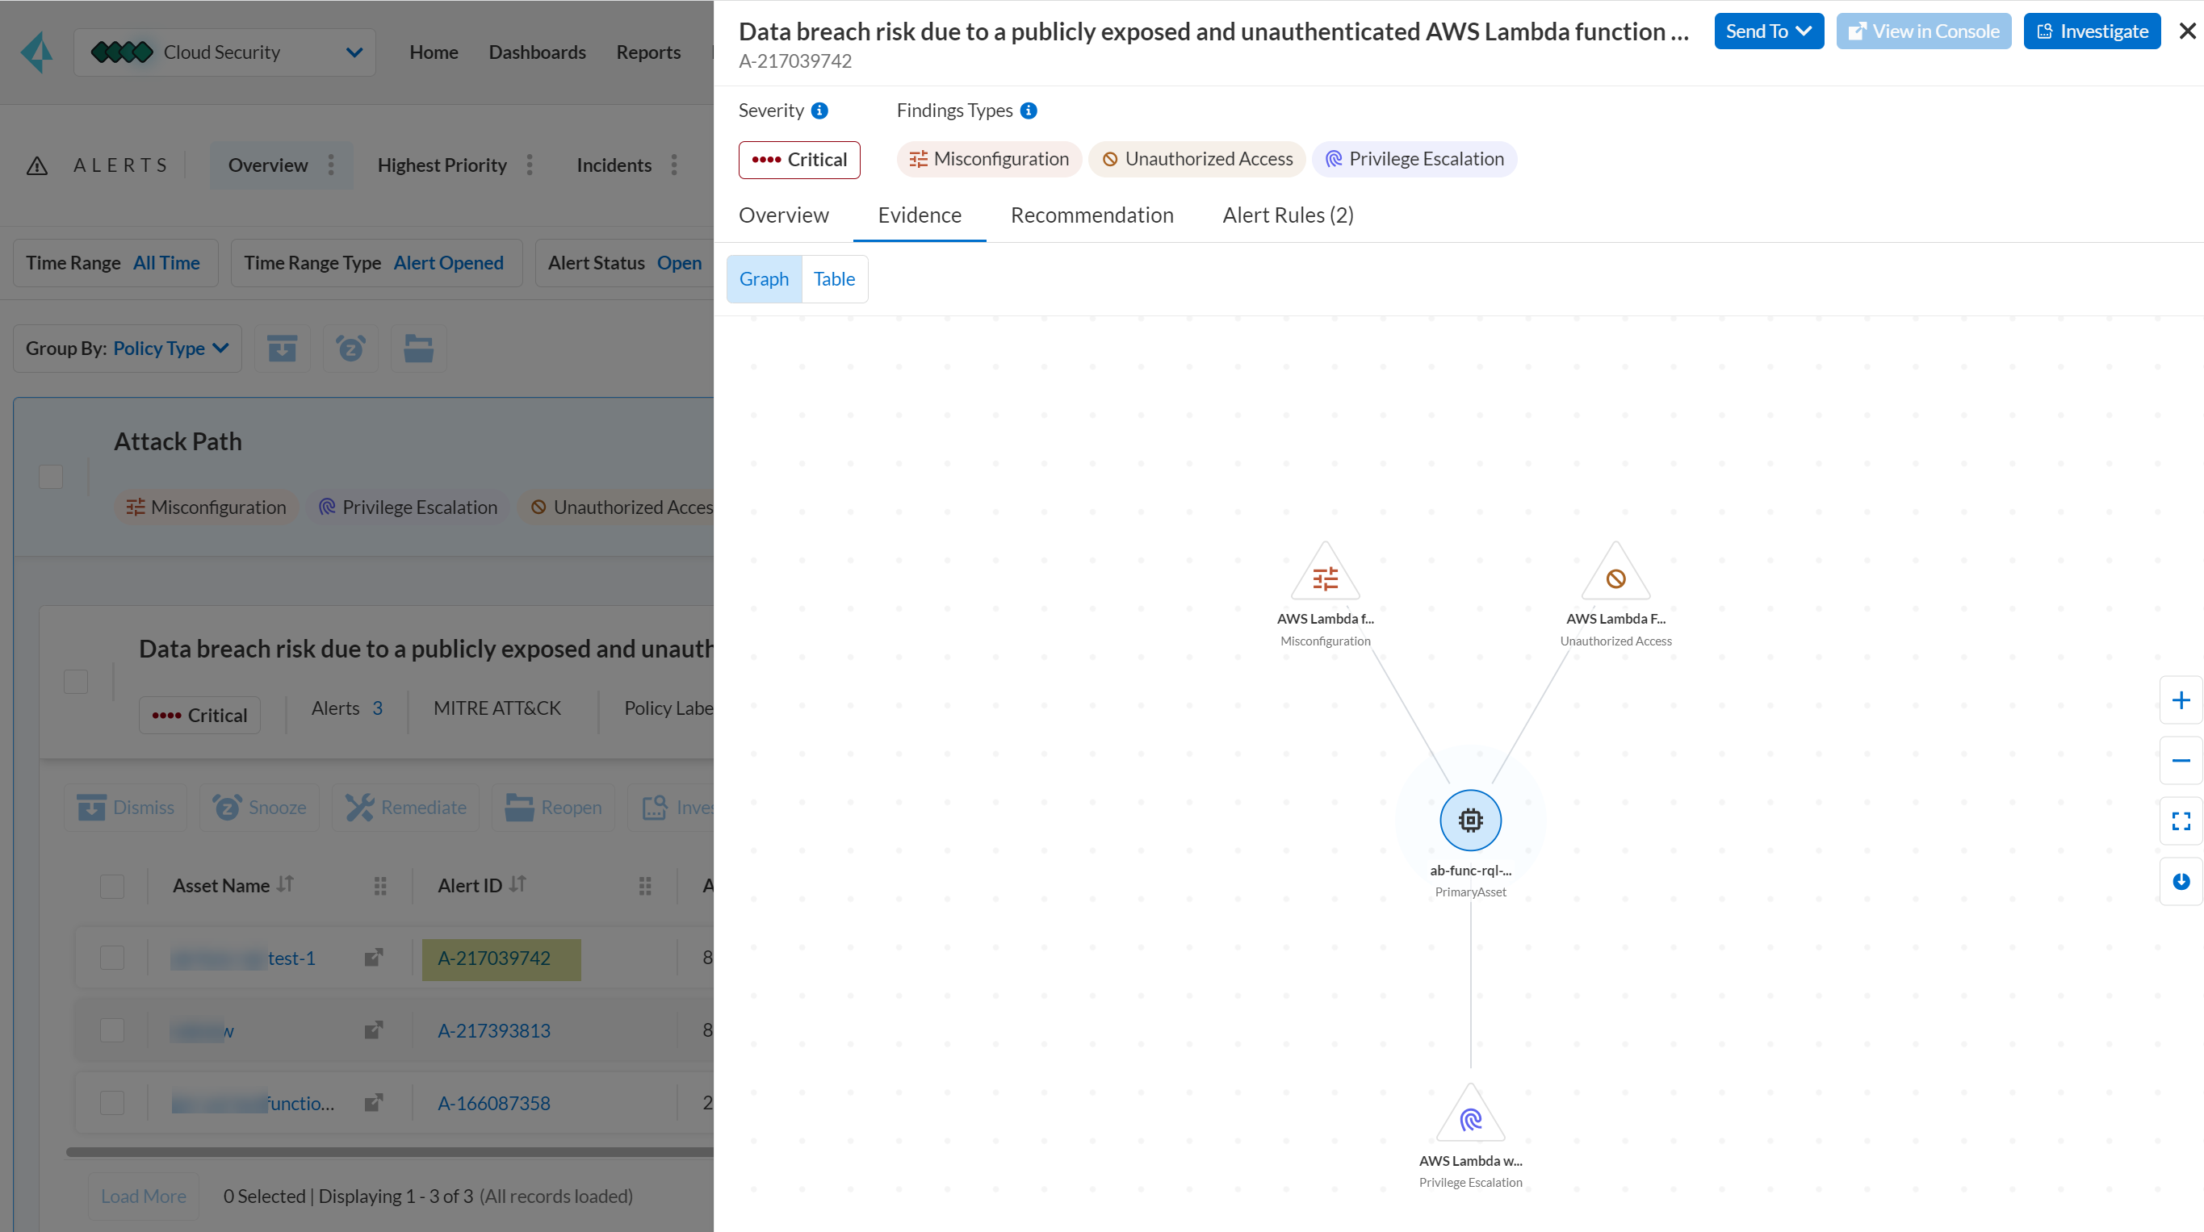The width and height of the screenshot is (2204, 1232).
Task: Click the Investigate button in panel header
Action: pyautogui.click(x=2091, y=31)
